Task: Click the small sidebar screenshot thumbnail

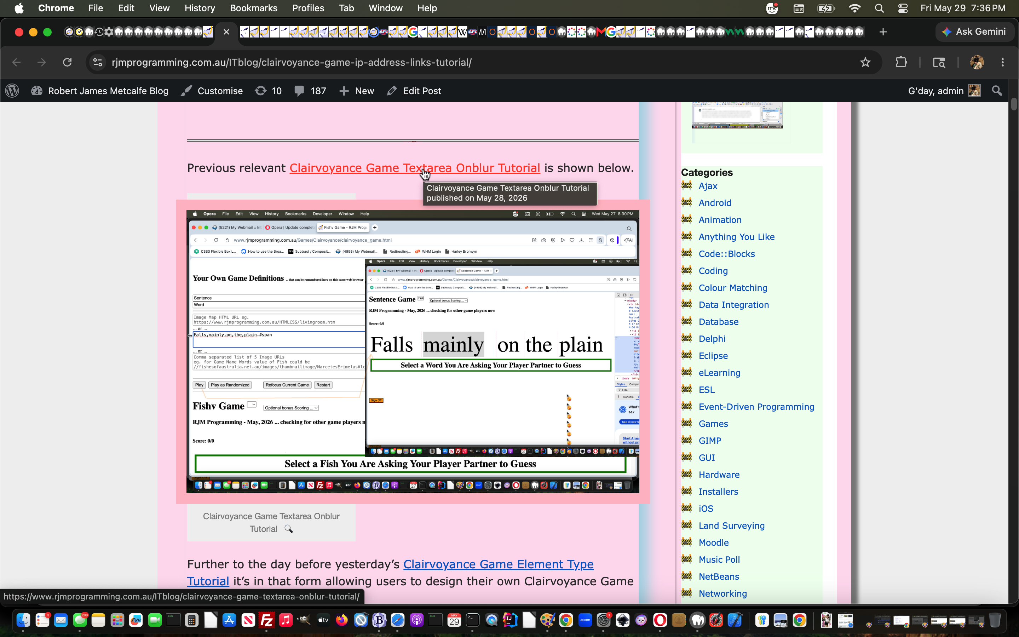Action: (737, 115)
